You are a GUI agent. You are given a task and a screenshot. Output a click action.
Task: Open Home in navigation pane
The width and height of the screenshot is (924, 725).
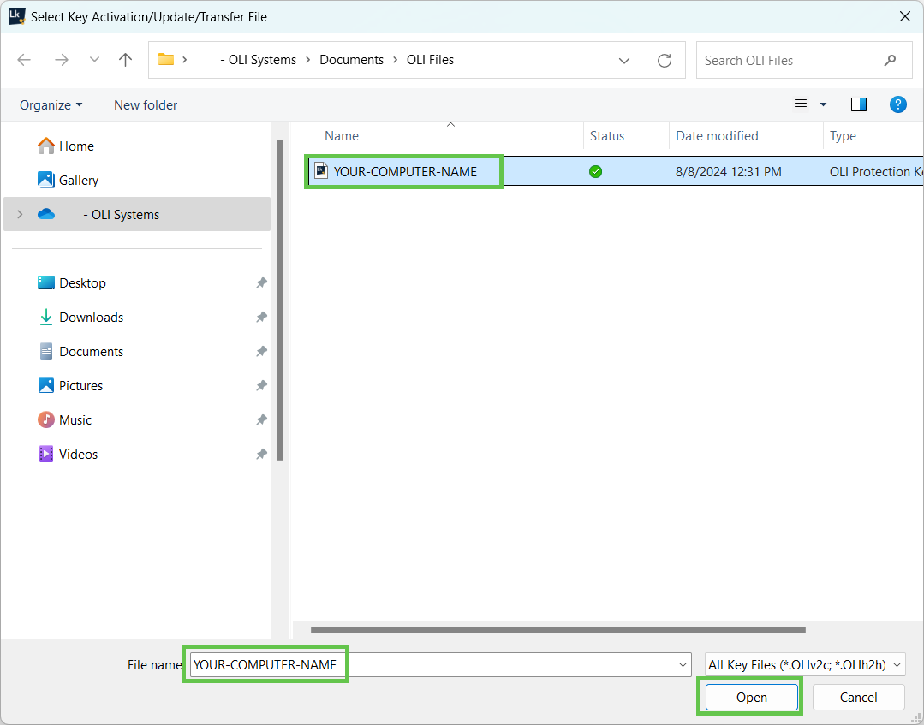coord(65,146)
